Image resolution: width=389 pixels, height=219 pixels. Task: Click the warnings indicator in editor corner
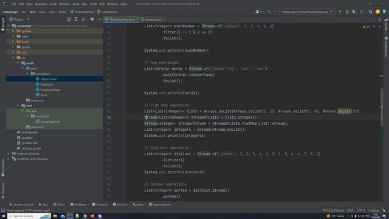coord(366,27)
